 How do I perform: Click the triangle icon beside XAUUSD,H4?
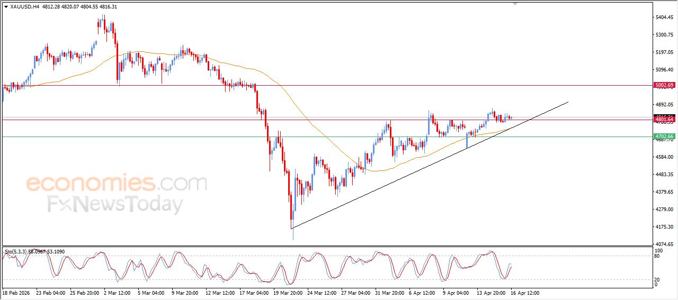[x=6, y=7]
